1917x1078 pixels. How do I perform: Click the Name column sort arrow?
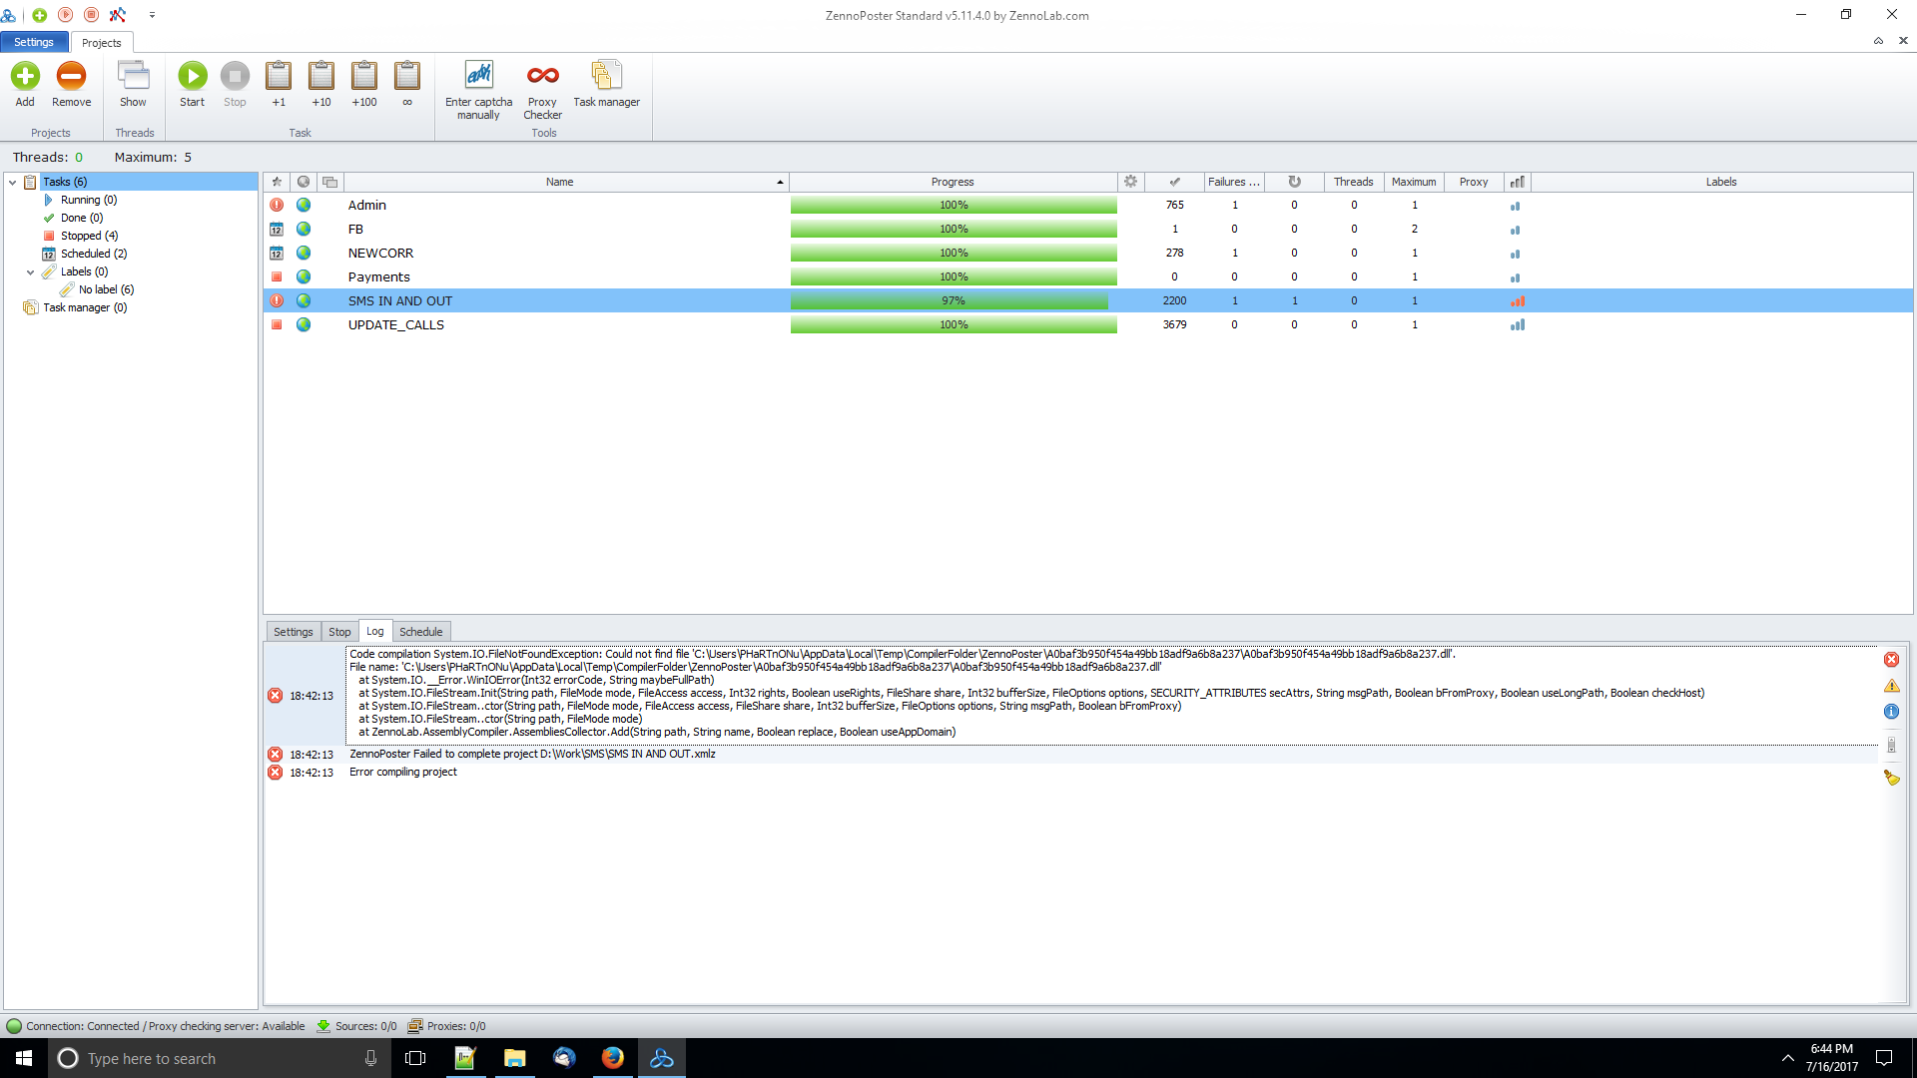point(780,182)
